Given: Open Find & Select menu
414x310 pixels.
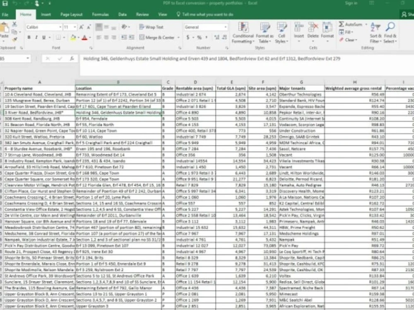Looking at the screenshot, I should 390,33.
